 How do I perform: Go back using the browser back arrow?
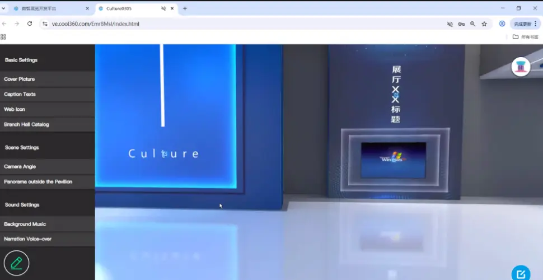[4, 24]
